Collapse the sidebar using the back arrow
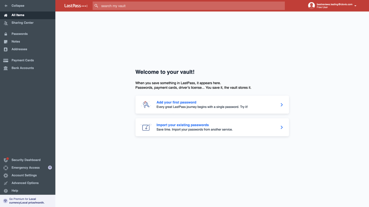 5,5
